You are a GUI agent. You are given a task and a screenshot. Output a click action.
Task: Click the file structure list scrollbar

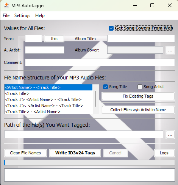pos(96,99)
